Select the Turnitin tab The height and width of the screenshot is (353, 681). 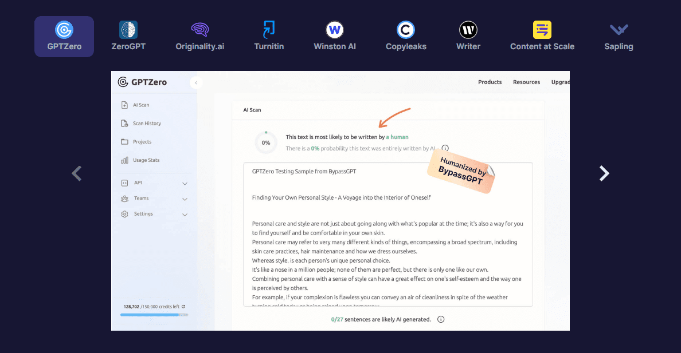pos(269,37)
